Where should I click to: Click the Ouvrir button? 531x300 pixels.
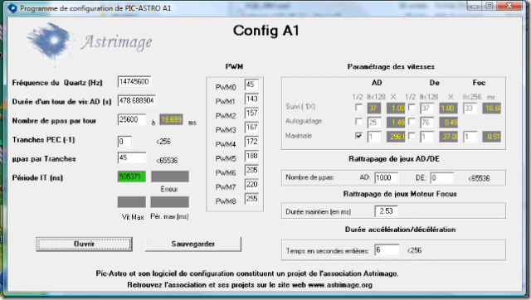(85, 244)
